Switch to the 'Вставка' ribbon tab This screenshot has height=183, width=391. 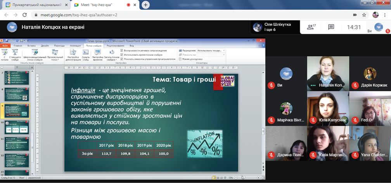point(31,46)
